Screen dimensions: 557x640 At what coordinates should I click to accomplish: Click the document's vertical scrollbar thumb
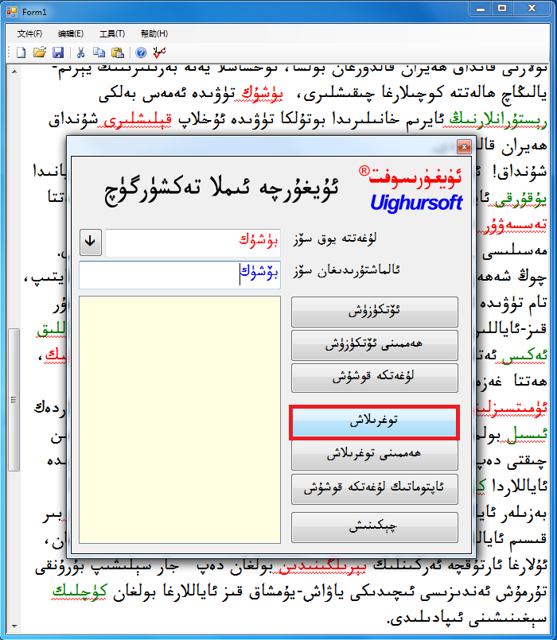pos(14,400)
